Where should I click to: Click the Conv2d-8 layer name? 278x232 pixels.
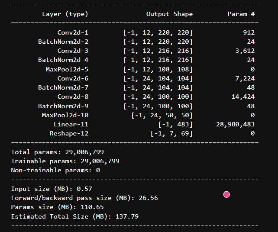pyautogui.click(x=73, y=97)
